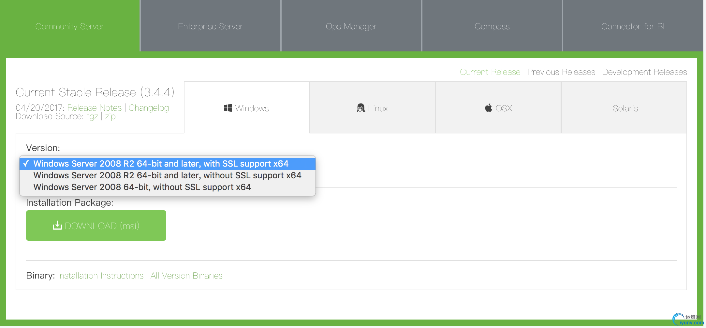Open All Version Binaries link

[186, 276]
